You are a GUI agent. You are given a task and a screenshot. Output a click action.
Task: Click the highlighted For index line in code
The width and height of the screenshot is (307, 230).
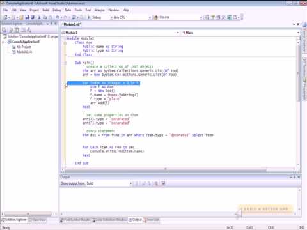104,83
